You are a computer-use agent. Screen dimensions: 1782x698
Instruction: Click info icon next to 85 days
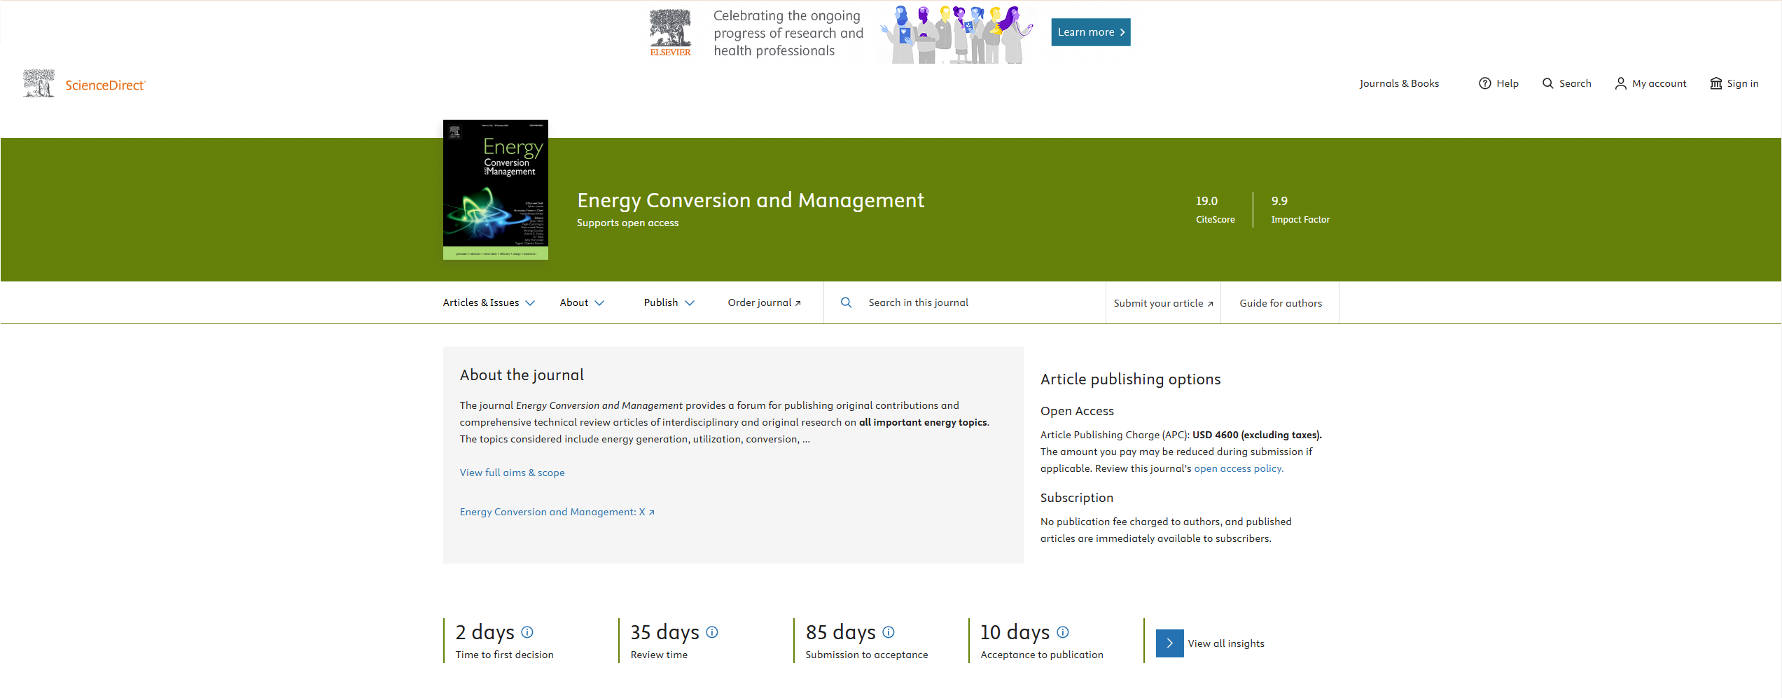tap(889, 632)
